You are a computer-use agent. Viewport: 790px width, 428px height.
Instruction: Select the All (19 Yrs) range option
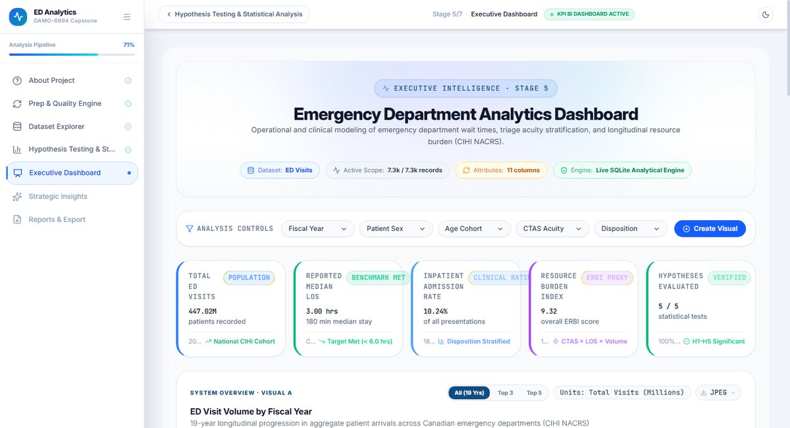[469, 392]
